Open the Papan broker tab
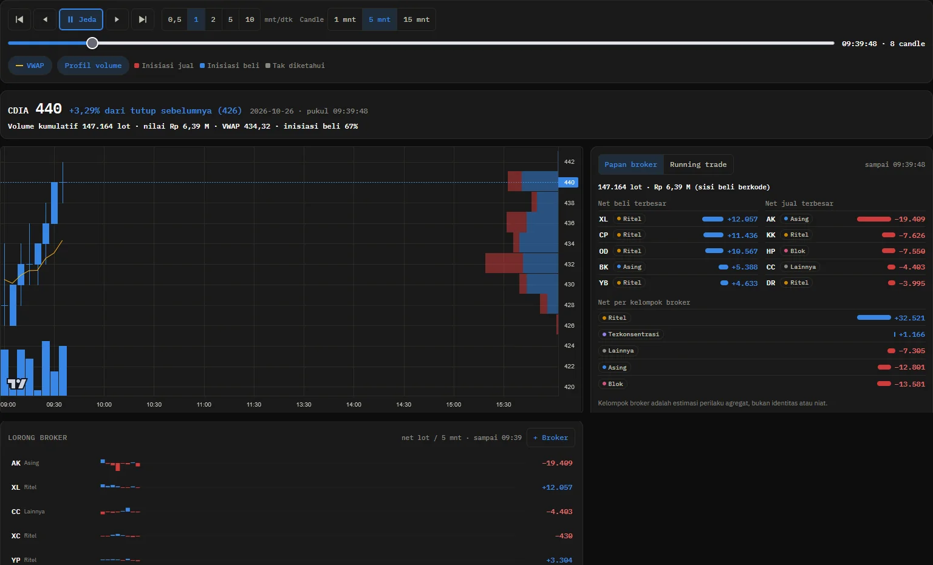The height and width of the screenshot is (565, 933). pyautogui.click(x=631, y=164)
